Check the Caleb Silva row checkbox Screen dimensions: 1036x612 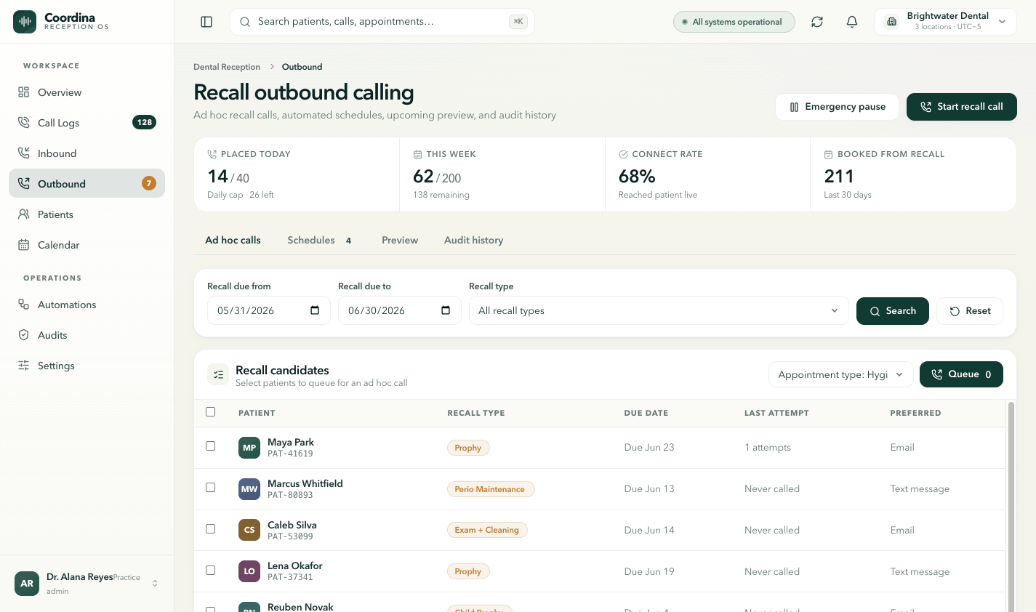coord(211,529)
